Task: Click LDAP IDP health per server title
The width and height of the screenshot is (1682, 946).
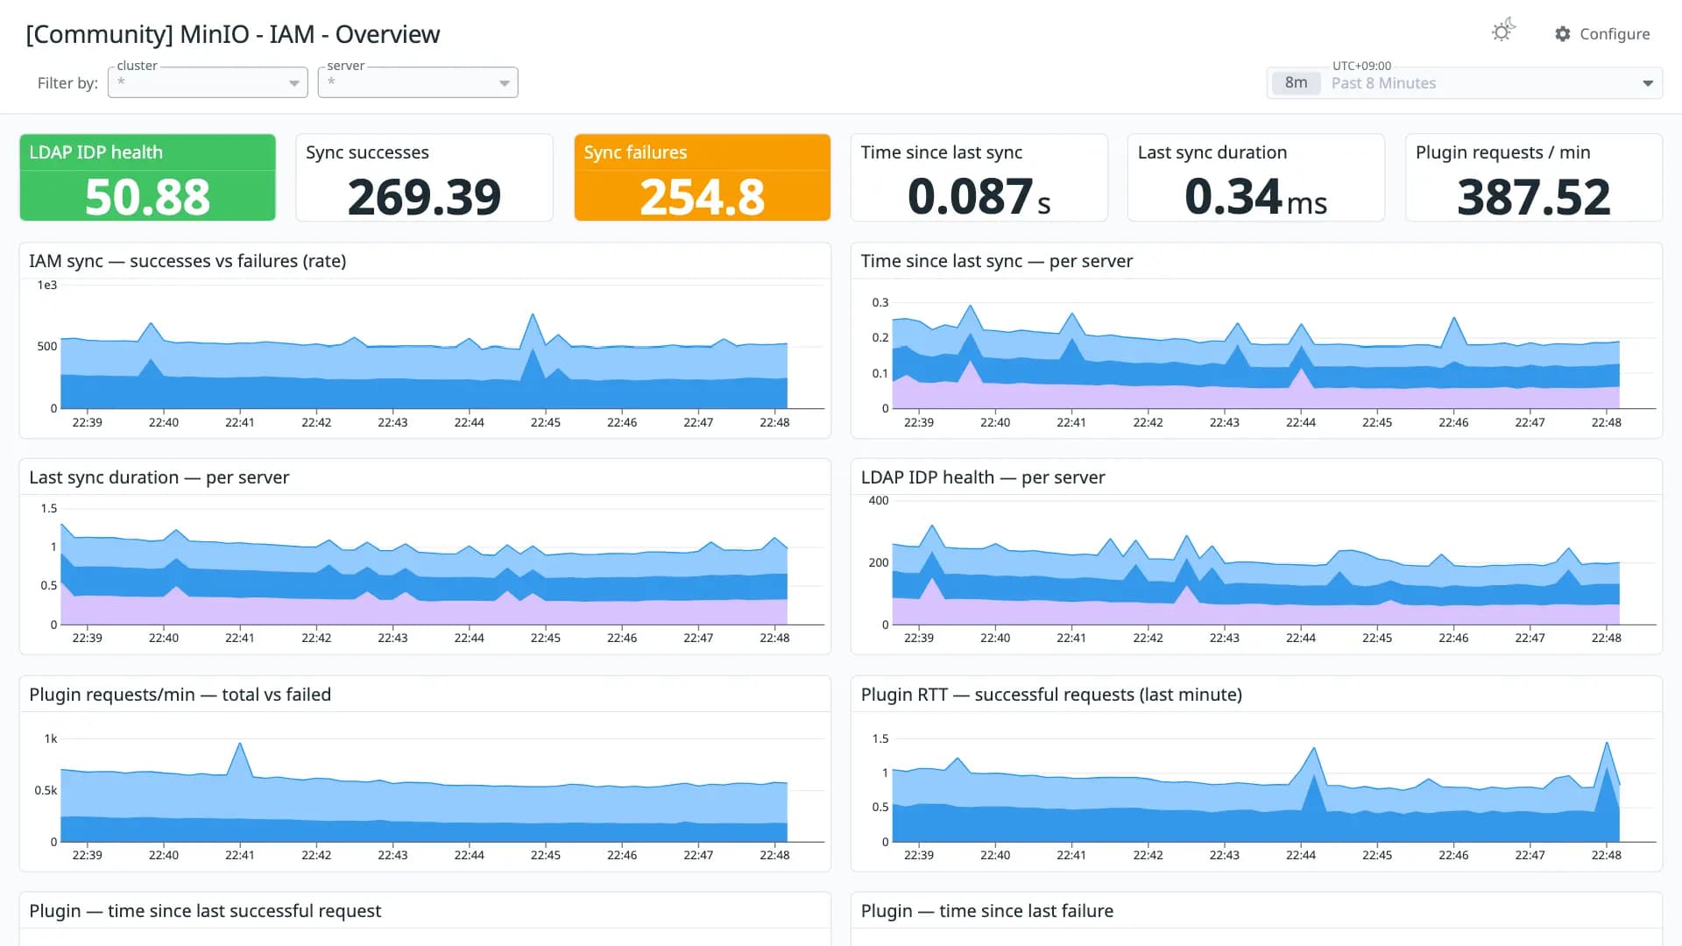Action: pos(983,477)
